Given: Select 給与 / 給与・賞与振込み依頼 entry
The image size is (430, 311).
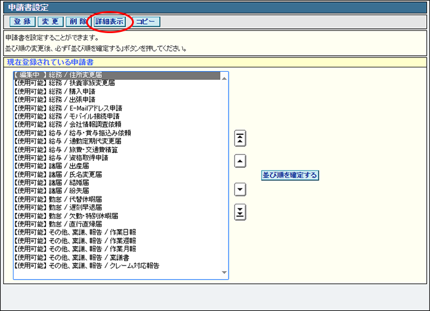Looking at the screenshot, I should point(117,133).
